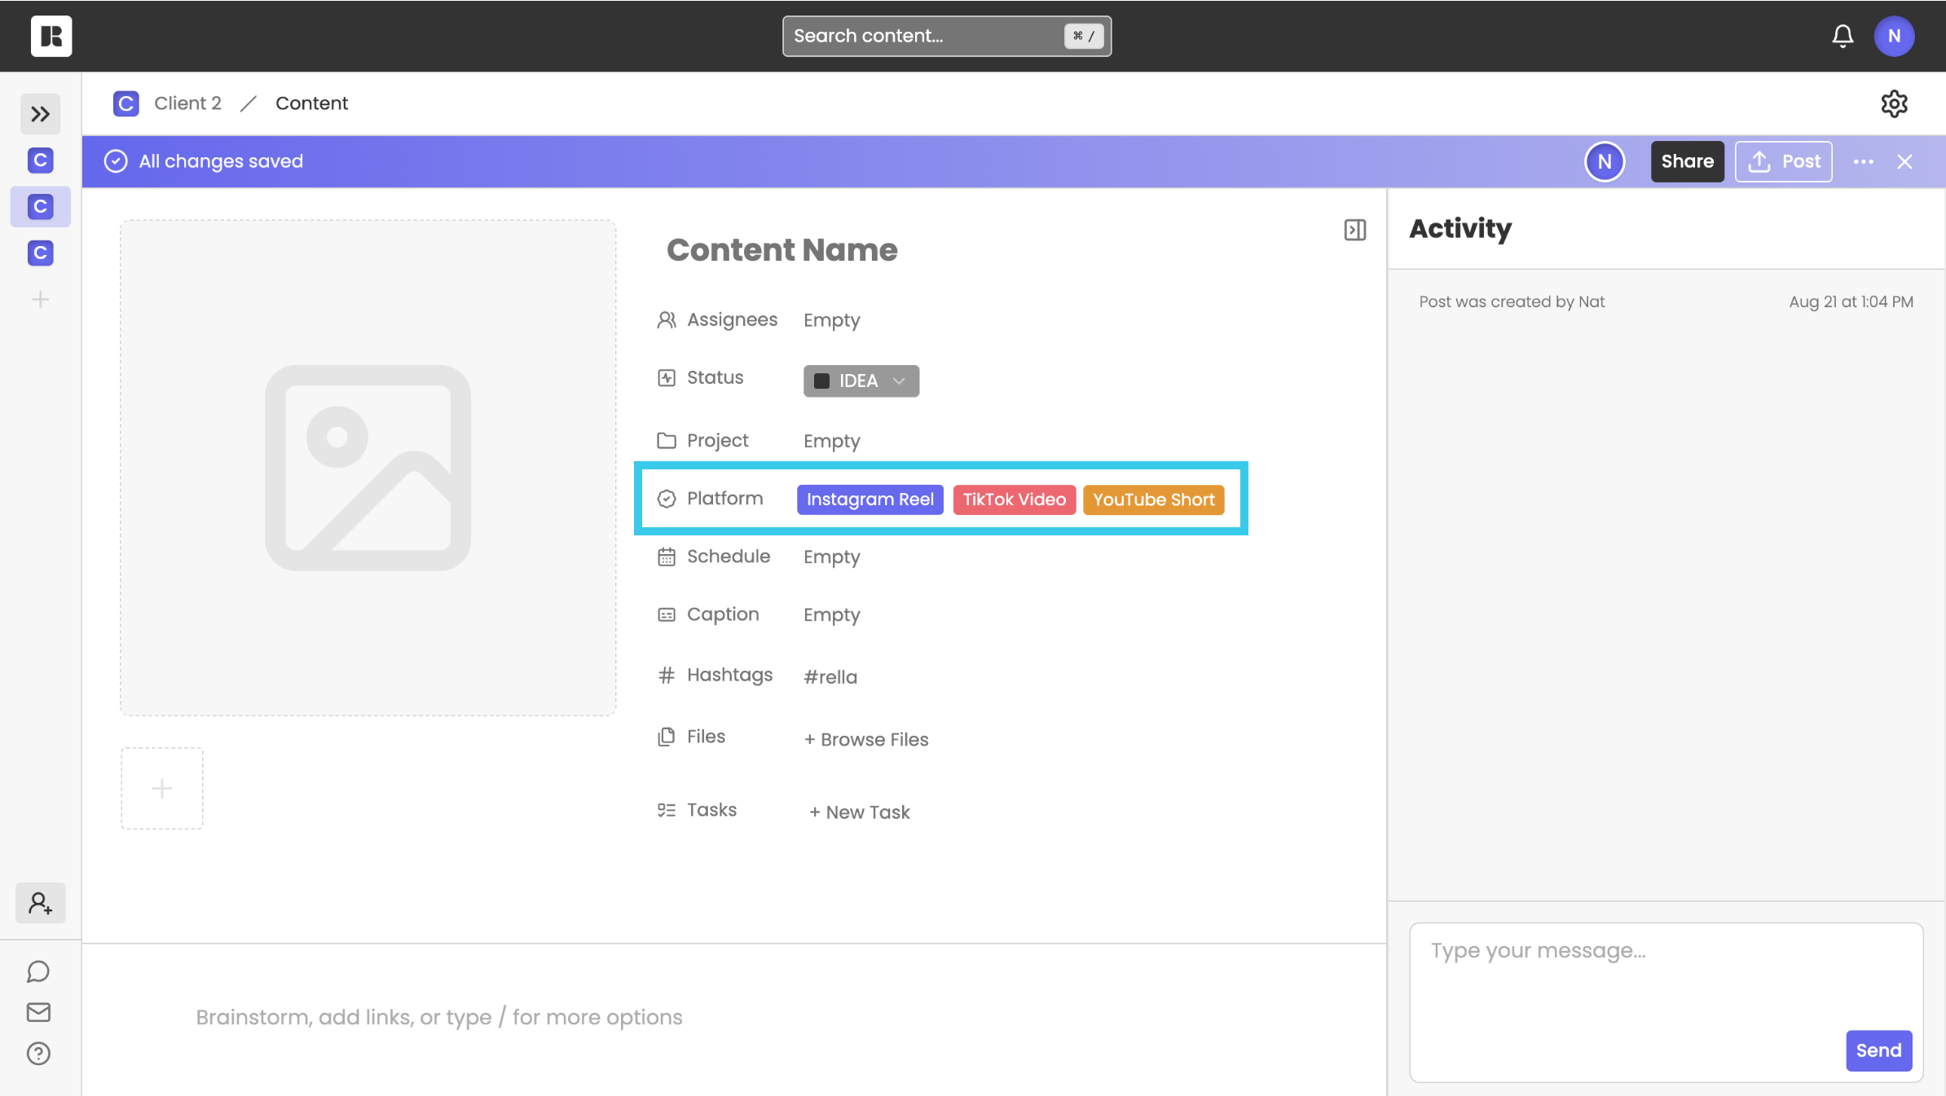Set Schedule Empty value
The height and width of the screenshot is (1096, 1946).
(x=831, y=557)
